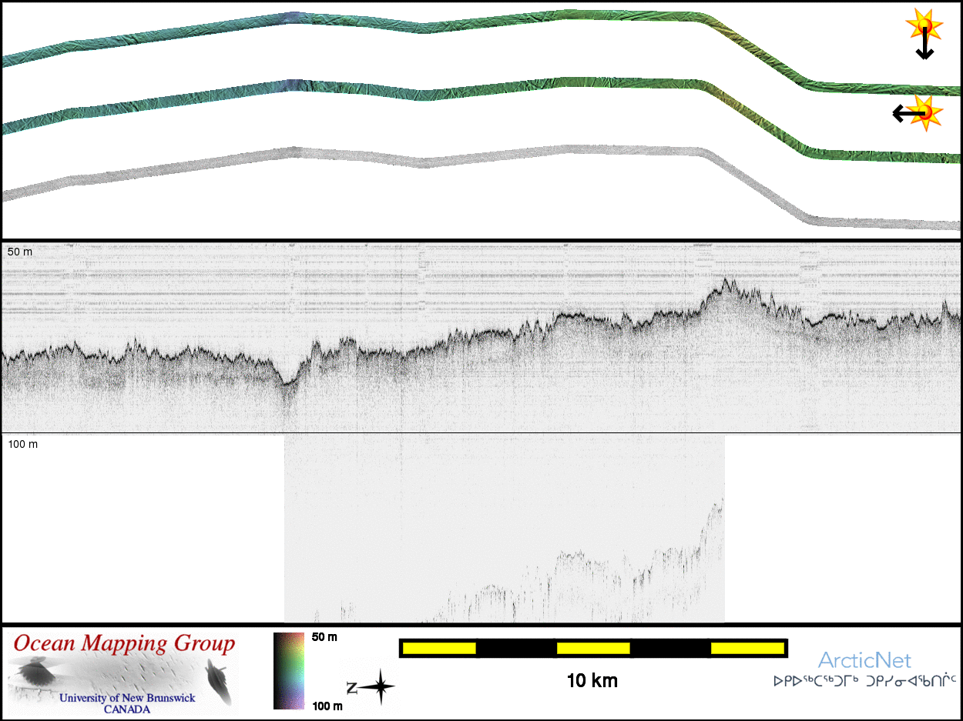Click the rightmost yellow scale bar segment
The width and height of the screenshot is (963, 721).
click(x=747, y=649)
